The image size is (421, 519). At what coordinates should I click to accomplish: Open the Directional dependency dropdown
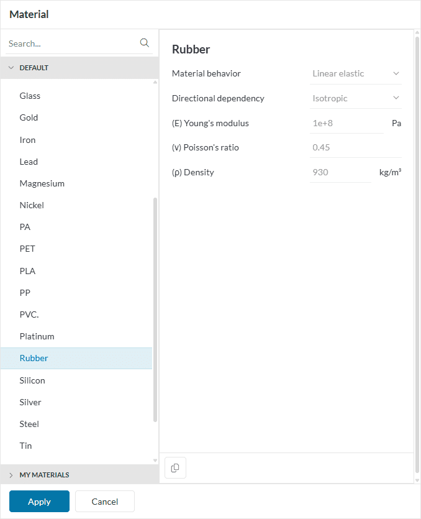[x=356, y=98]
